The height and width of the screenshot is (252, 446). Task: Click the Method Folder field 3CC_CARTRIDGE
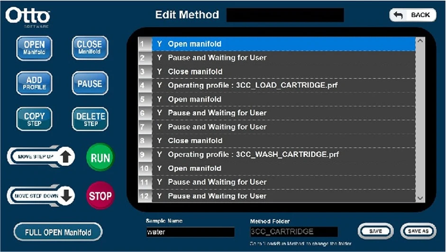click(294, 232)
